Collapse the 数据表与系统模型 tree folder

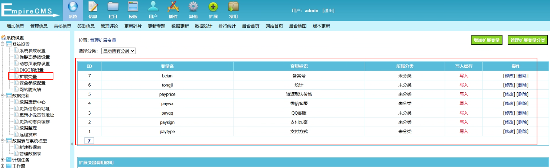(x=3, y=141)
